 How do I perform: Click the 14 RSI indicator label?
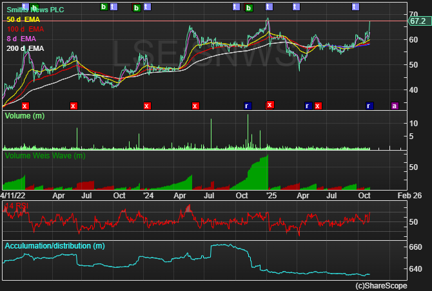[x=17, y=206]
